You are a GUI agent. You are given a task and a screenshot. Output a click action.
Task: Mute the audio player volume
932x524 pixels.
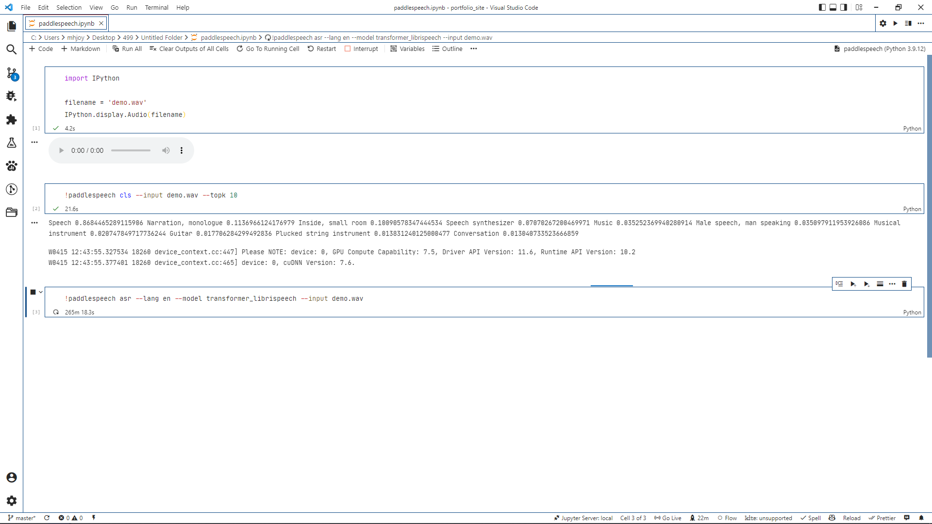coord(166,150)
